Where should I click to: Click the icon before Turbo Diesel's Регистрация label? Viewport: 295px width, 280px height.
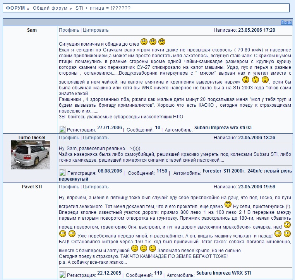[62, 173]
